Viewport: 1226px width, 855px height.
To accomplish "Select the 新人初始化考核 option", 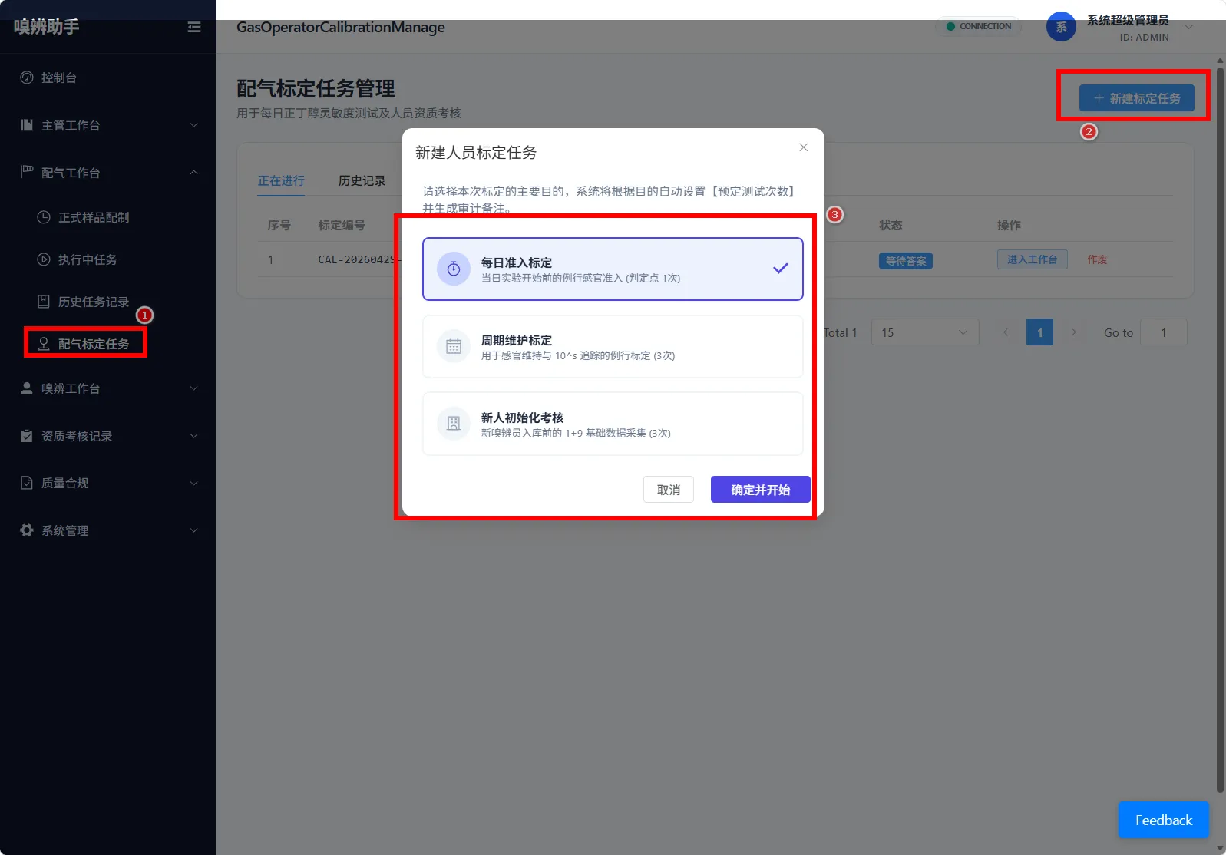I will coord(613,424).
